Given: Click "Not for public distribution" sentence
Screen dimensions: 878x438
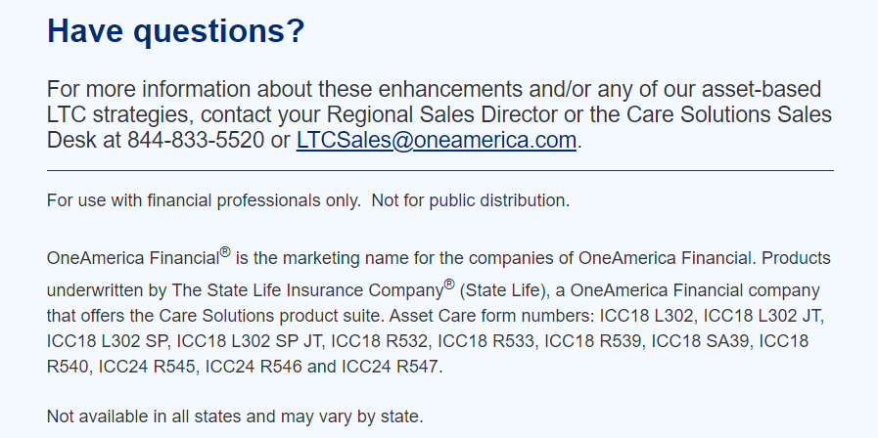Looking at the screenshot, I should coord(471,200).
